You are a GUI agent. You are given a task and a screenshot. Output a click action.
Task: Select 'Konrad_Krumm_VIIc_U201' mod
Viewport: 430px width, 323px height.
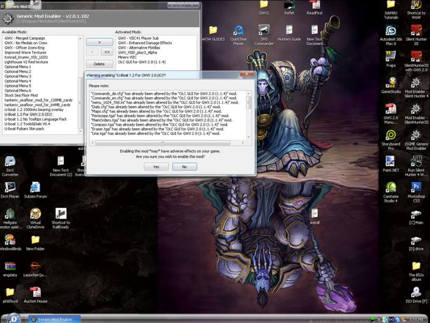26,57
